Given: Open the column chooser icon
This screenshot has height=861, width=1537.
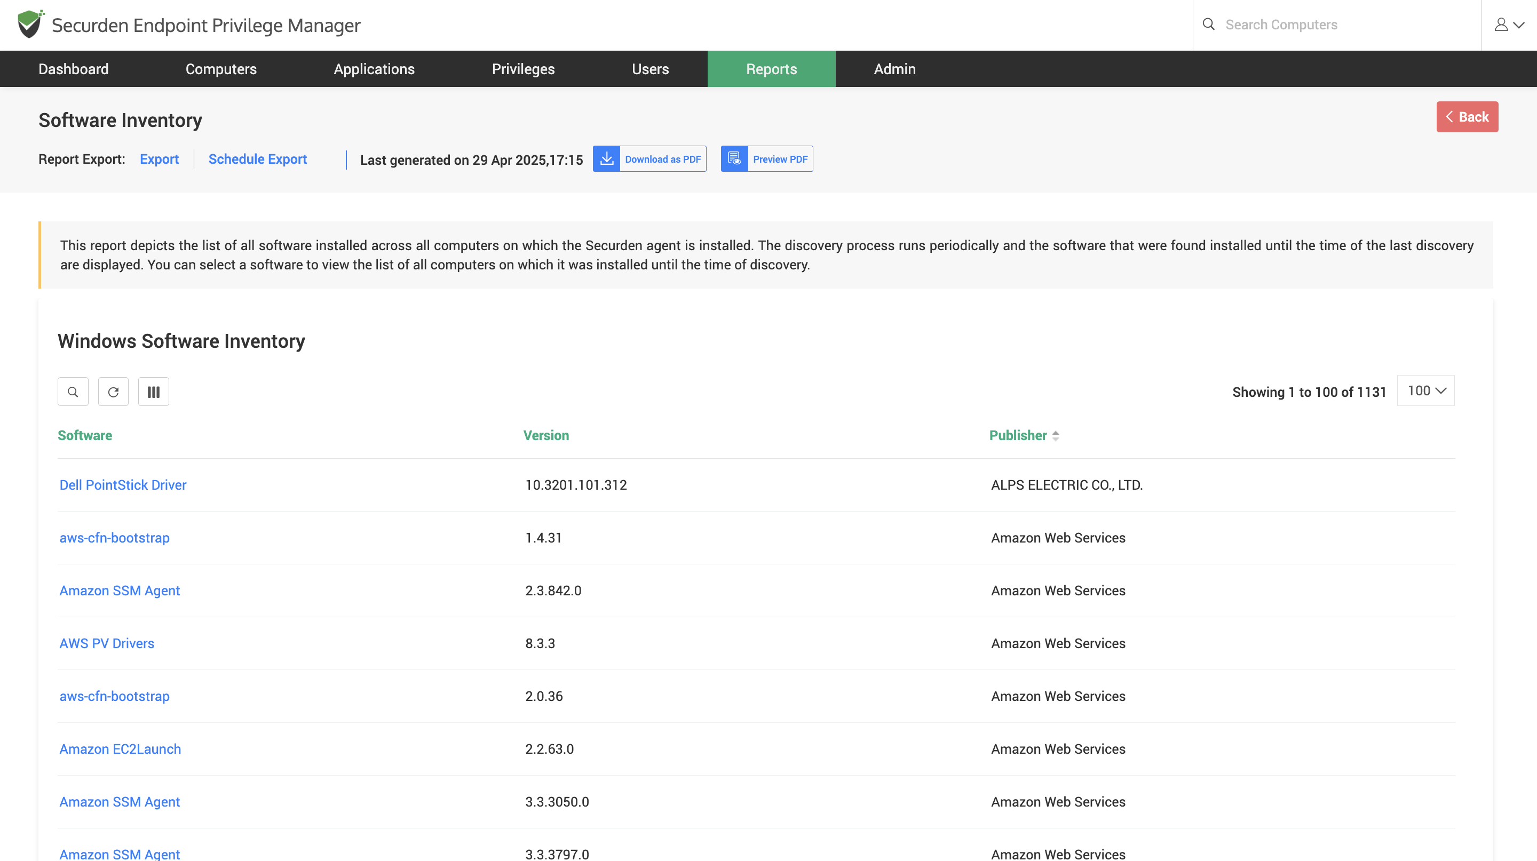Looking at the screenshot, I should [153, 392].
